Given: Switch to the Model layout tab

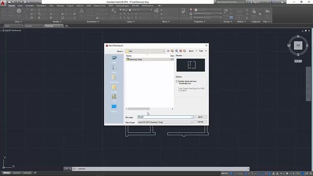Looking at the screenshot, I should pyautogui.click(x=6, y=173).
